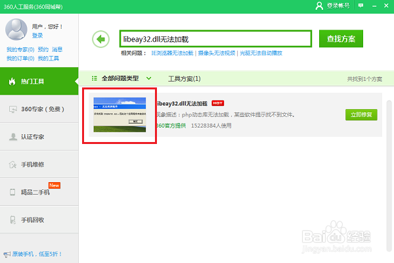Click the wrench icon beside 手机维修
Image resolution: width=394 pixels, height=263 pixels.
(x=12, y=164)
